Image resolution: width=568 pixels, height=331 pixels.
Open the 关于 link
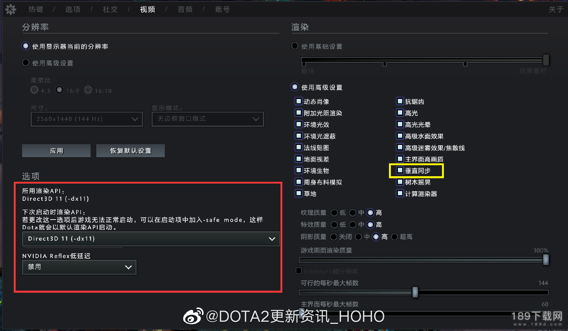point(556,10)
